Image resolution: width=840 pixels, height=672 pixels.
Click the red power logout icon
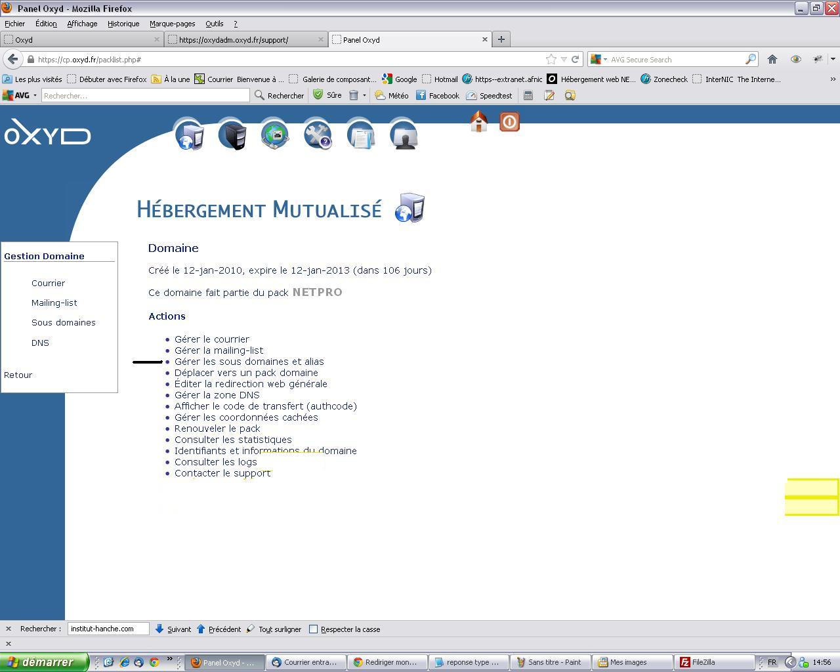coord(510,121)
